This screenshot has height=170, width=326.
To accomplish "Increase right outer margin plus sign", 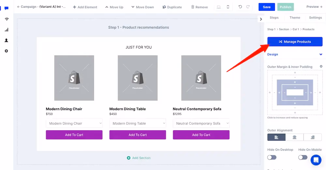I will click(x=320, y=92).
